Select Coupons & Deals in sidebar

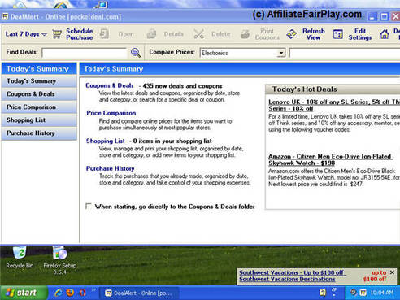point(39,94)
